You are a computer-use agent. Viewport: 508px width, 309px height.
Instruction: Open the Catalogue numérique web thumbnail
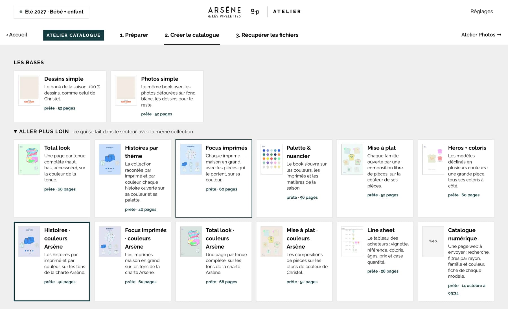[433, 242]
